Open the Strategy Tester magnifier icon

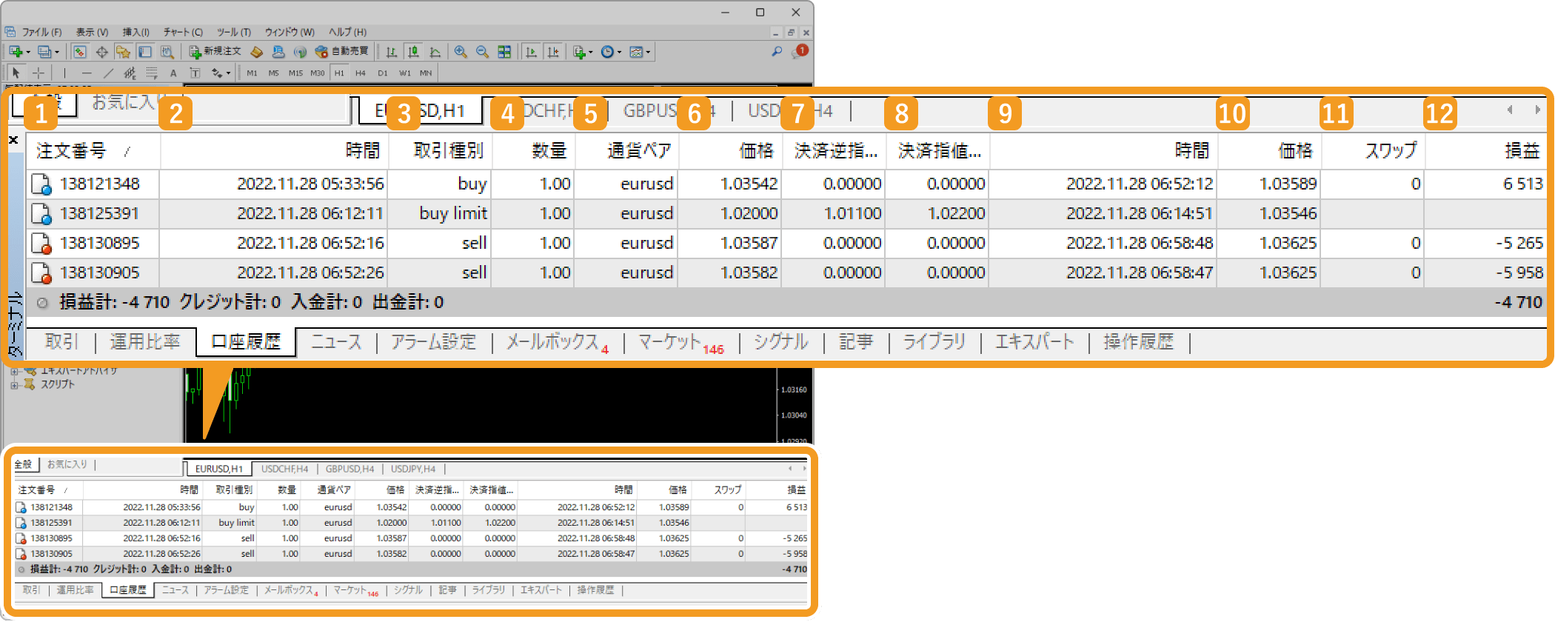click(167, 52)
